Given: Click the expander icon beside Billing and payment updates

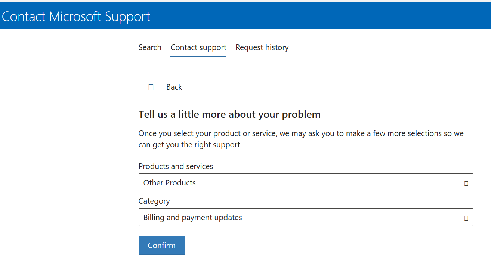Looking at the screenshot, I should [466, 217].
